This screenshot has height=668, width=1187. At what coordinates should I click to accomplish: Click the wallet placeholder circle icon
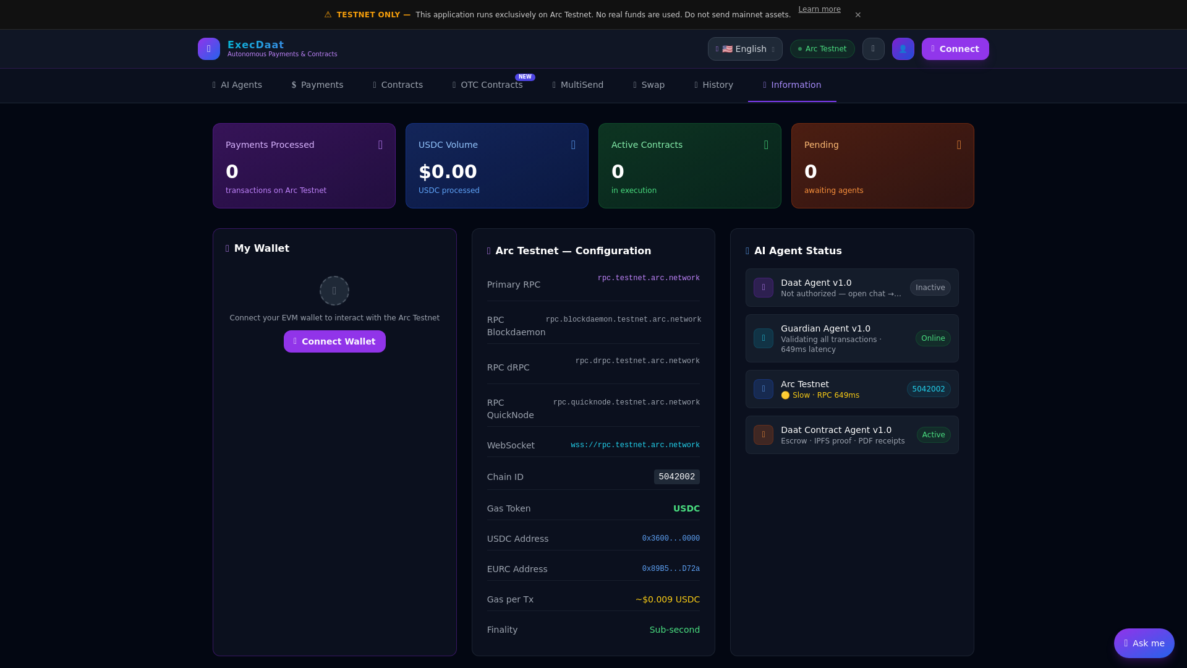(334, 291)
